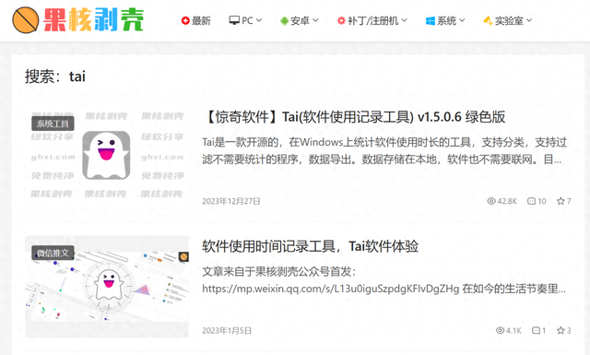Click the monitor icon beside PC
The image size is (590, 355).
click(x=234, y=20)
